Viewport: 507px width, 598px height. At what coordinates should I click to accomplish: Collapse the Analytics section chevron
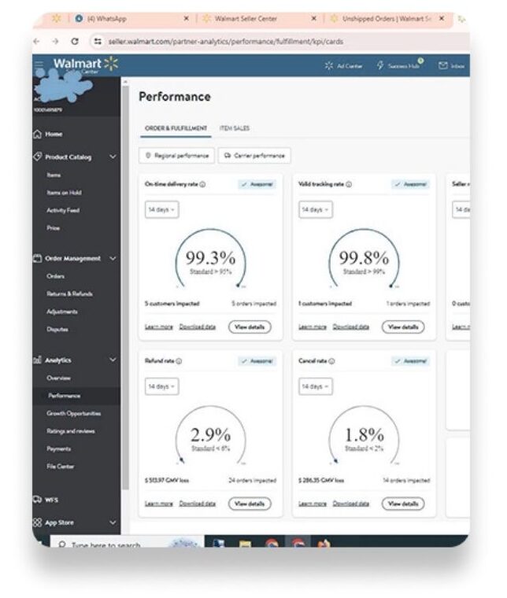click(113, 360)
